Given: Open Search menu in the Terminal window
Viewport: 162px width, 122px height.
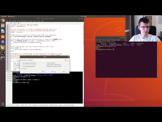Looking at the screenshot, I should (x=108, y=40).
